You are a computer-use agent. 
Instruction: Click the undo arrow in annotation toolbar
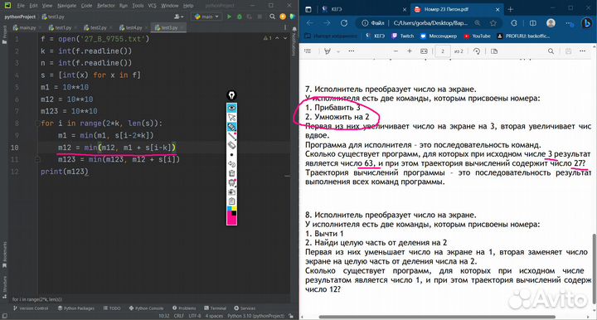click(231, 164)
